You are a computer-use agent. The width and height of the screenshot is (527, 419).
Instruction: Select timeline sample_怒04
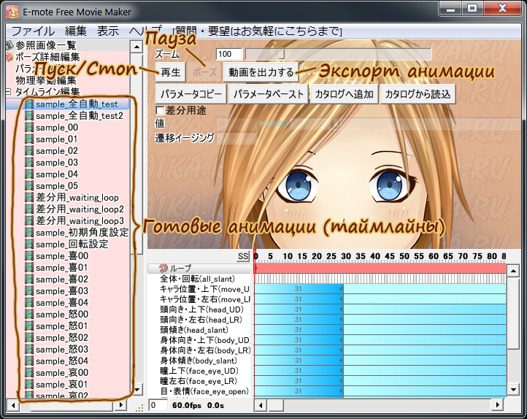(x=62, y=361)
